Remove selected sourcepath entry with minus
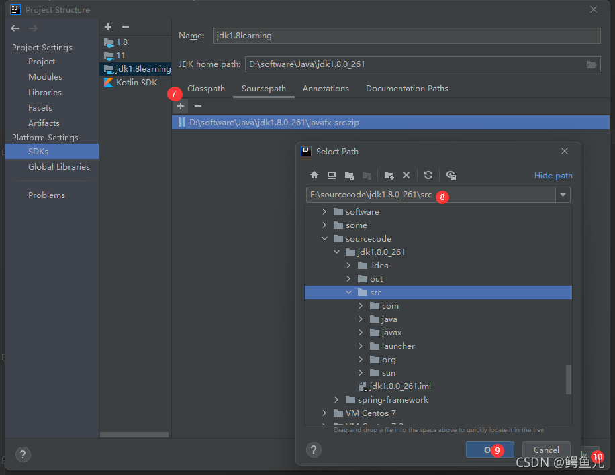The image size is (615, 475). [198, 106]
